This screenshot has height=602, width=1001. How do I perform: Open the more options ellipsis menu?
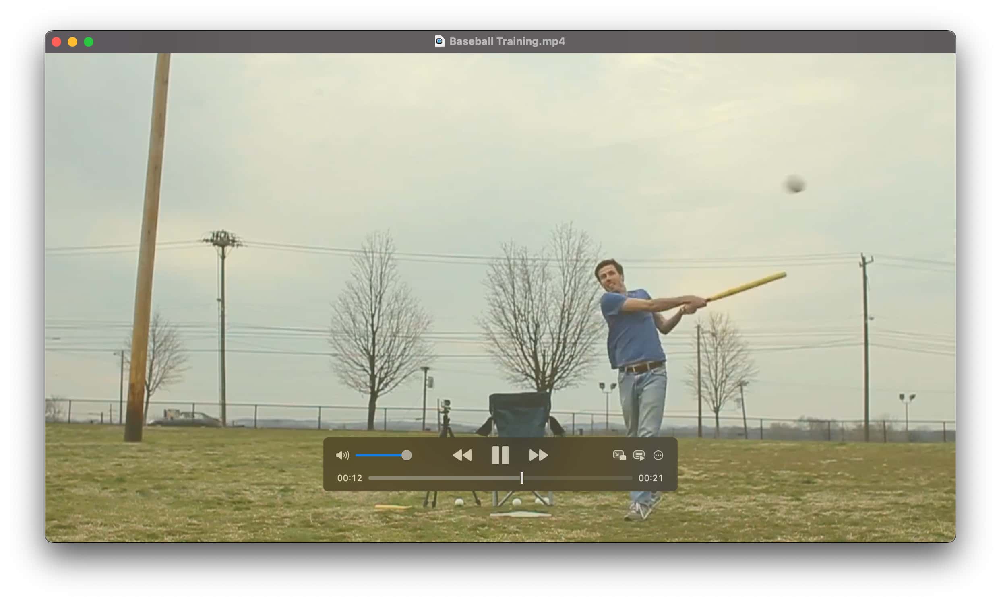(658, 455)
